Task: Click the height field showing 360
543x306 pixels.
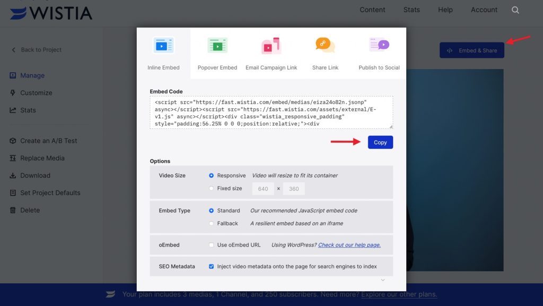Action: 294,189
